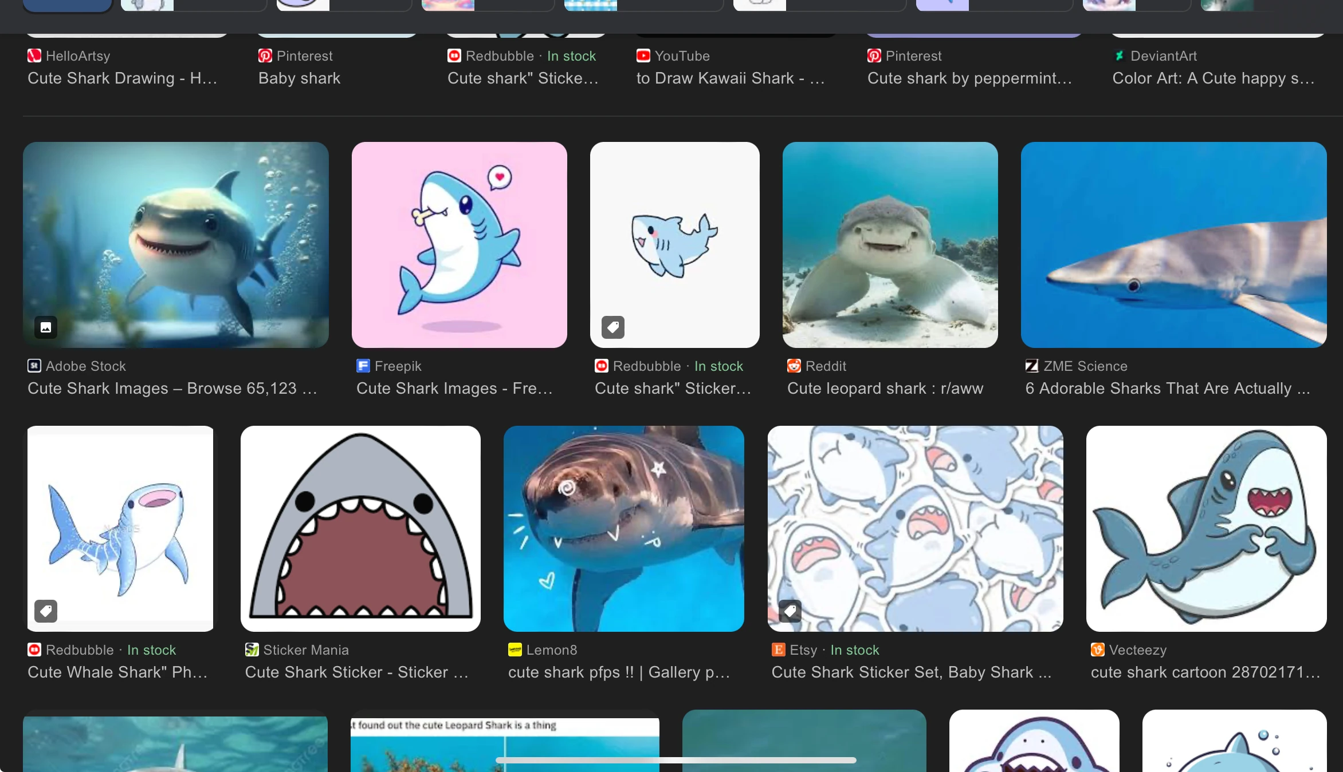Image resolution: width=1343 pixels, height=772 pixels.
Task: Click the open-mouth shark sticker thumbnail
Action: point(360,529)
